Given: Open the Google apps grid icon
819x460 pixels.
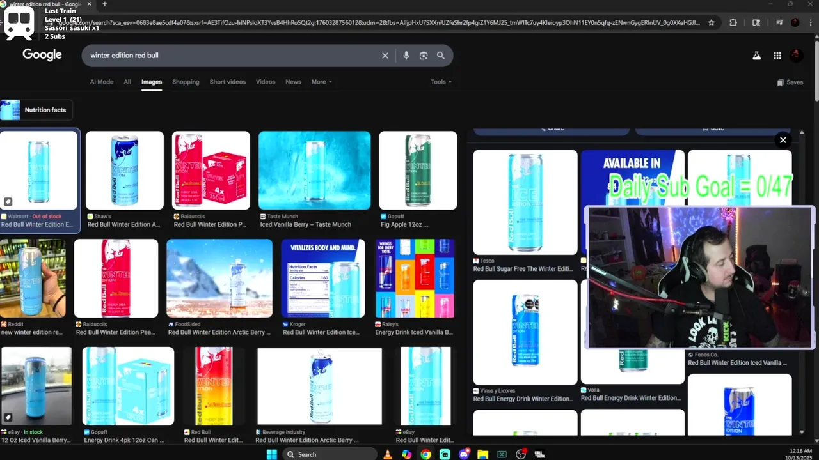Looking at the screenshot, I should tap(777, 56).
